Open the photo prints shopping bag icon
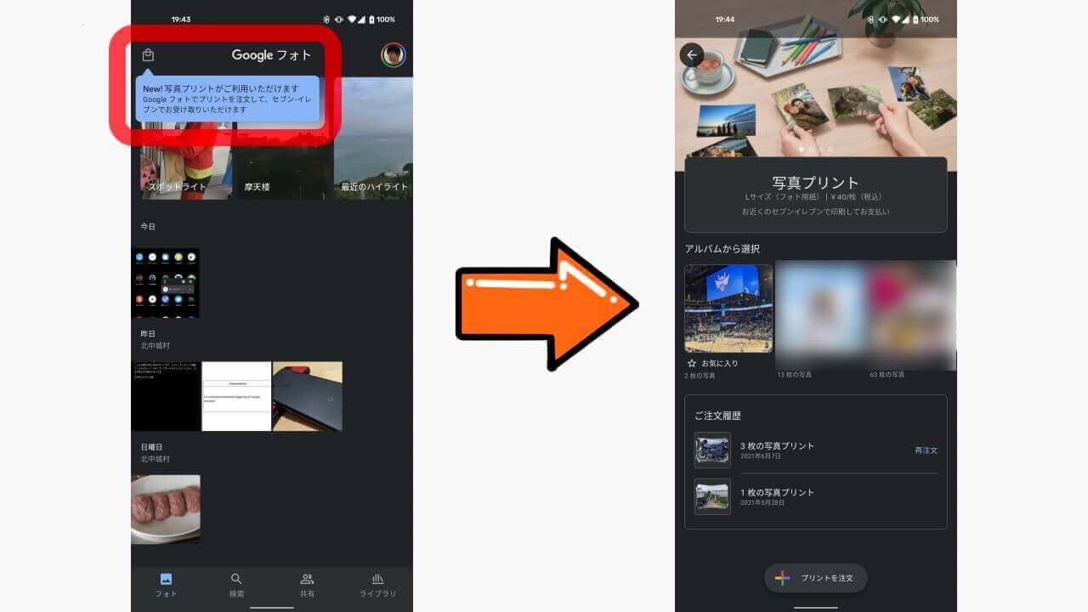The image size is (1088, 612). coord(149,54)
